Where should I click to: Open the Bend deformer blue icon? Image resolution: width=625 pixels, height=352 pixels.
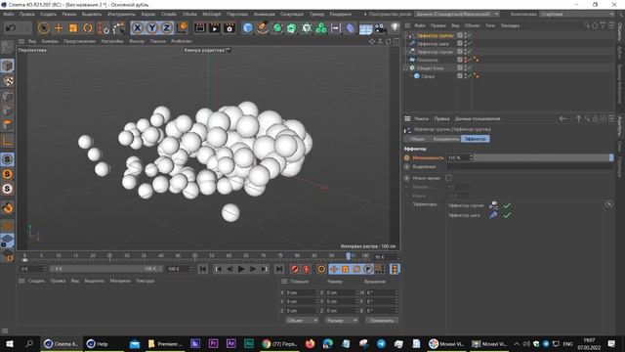[x=351, y=28]
